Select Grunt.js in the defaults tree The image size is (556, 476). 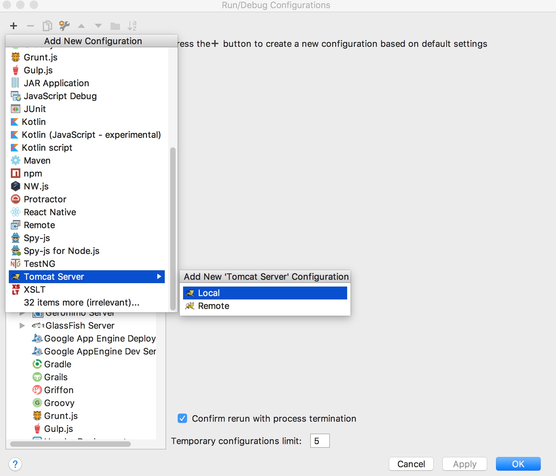55,416
